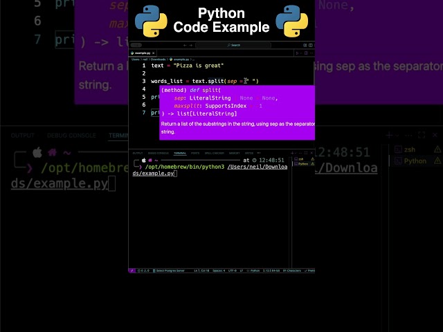Click the neil breadcrumb segment
The height and width of the screenshot is (332, 443).
(145, 59)
